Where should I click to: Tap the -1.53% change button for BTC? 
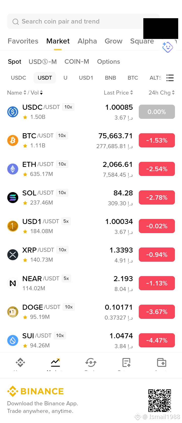157,140
